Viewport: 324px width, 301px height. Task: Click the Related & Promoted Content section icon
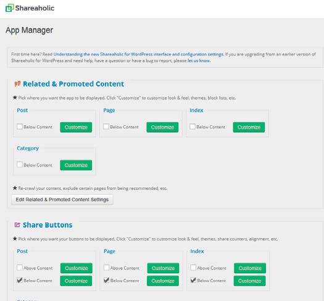[x=17, y=84]
